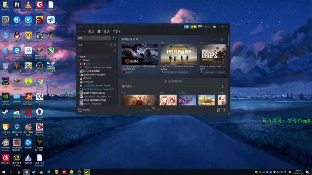Viewport: 312px width, 175px height.
Task: Collapse the 未分类 uncategorized category
Action: point(84,64)
